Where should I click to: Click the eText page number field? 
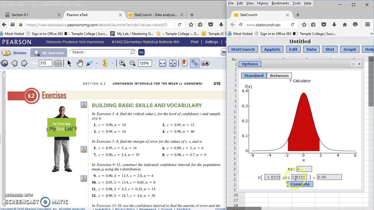tap(46, 63)
